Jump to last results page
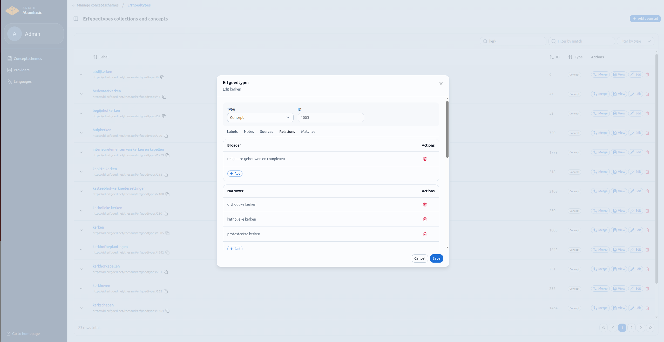The image size is (664, 342). pyautogui.click(x=650, y=328)
